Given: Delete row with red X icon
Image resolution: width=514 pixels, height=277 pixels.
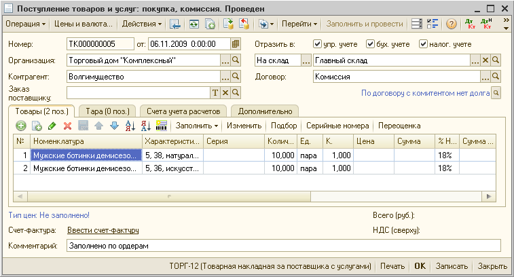Looking at the screenshot, I should click(x=67, y=126).
